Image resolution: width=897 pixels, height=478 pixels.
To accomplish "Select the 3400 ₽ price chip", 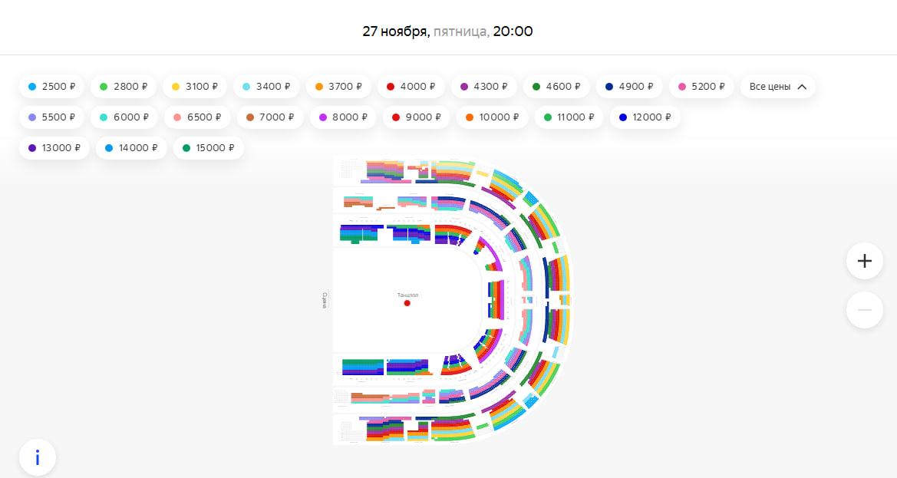I will pyautogui.click(x=267, y=87).
